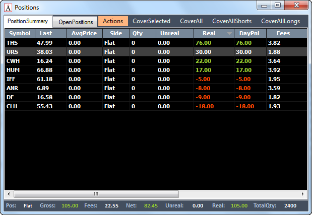Click the TotalQty value 2400
Screen dimensions: 312x215
[x=290, y=205]
